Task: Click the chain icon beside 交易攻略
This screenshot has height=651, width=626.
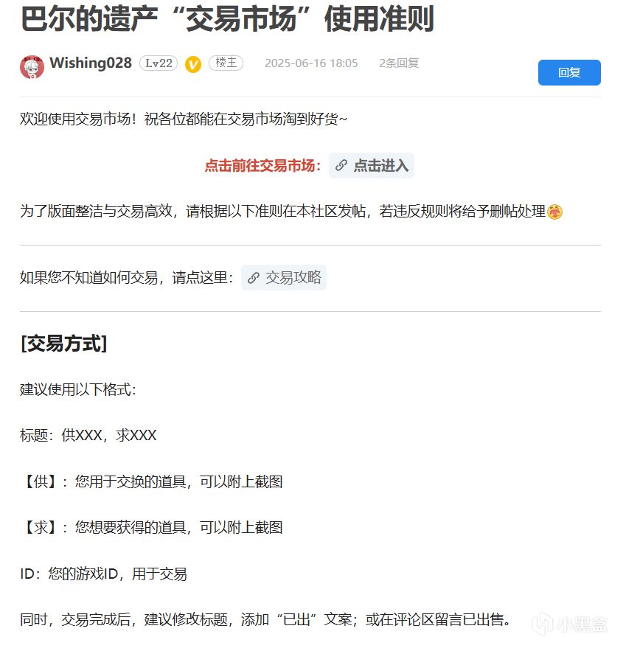Action: point(253,278)
